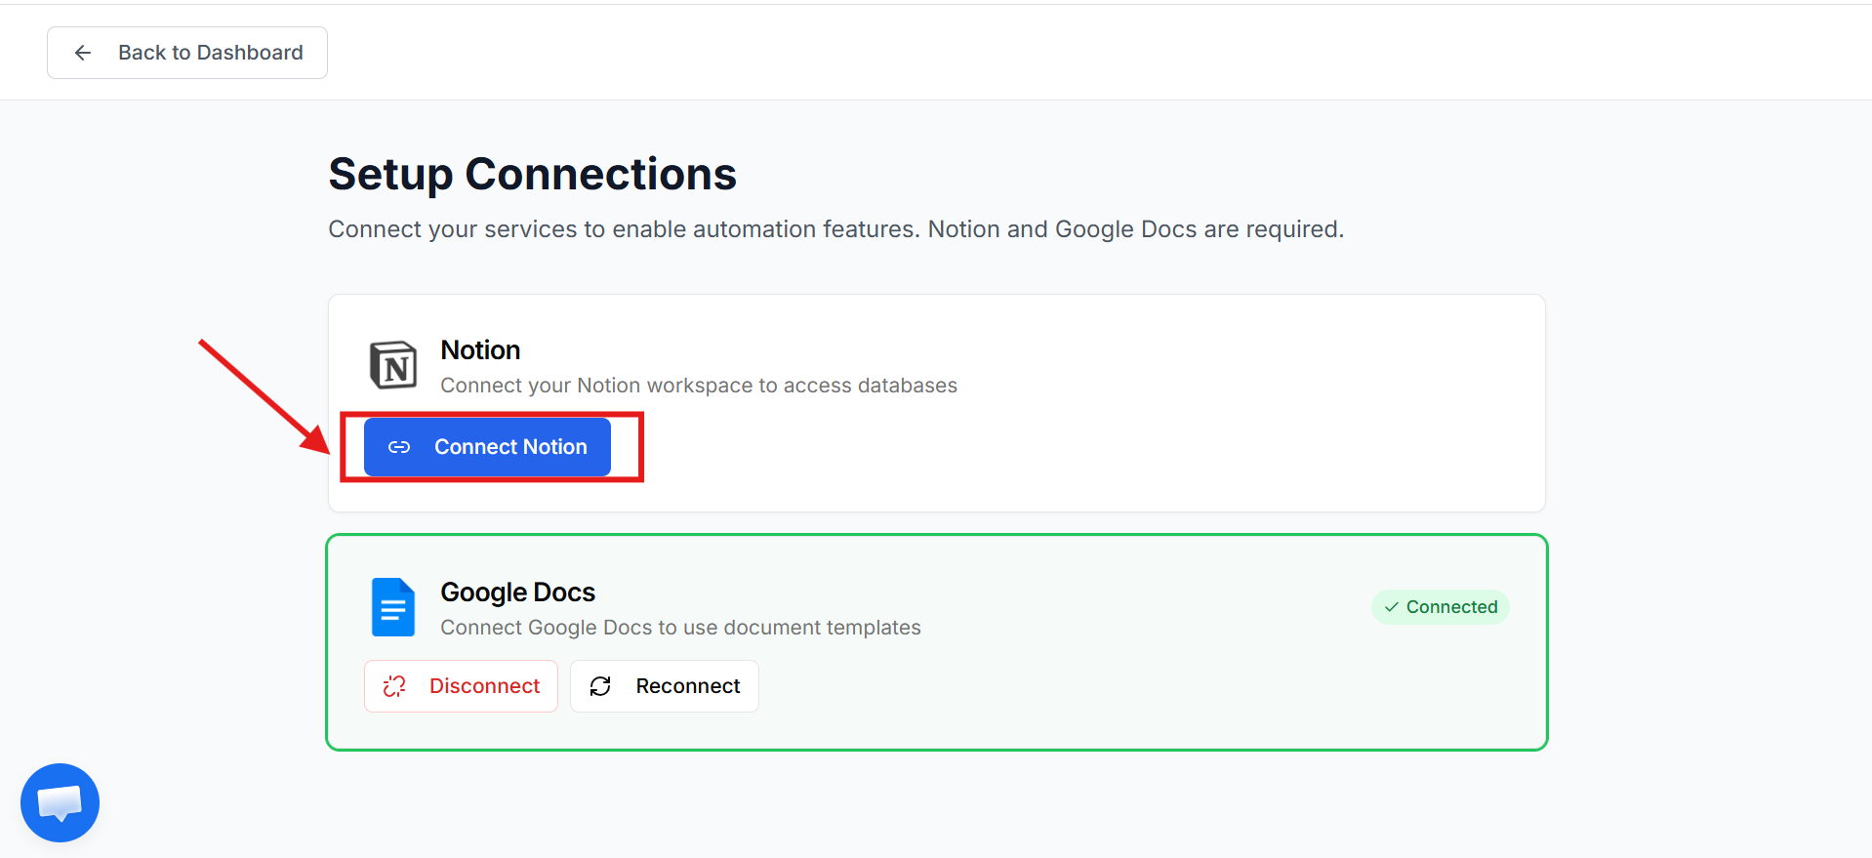Click the Back to Dashboard button

187,53
